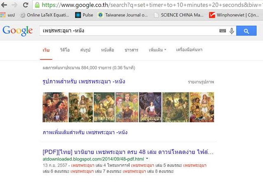The width and height of the screenshot is (263, 182).
Task: Open the เครื่องมือค้นหา search tools
Action: [x=189, y=50]
